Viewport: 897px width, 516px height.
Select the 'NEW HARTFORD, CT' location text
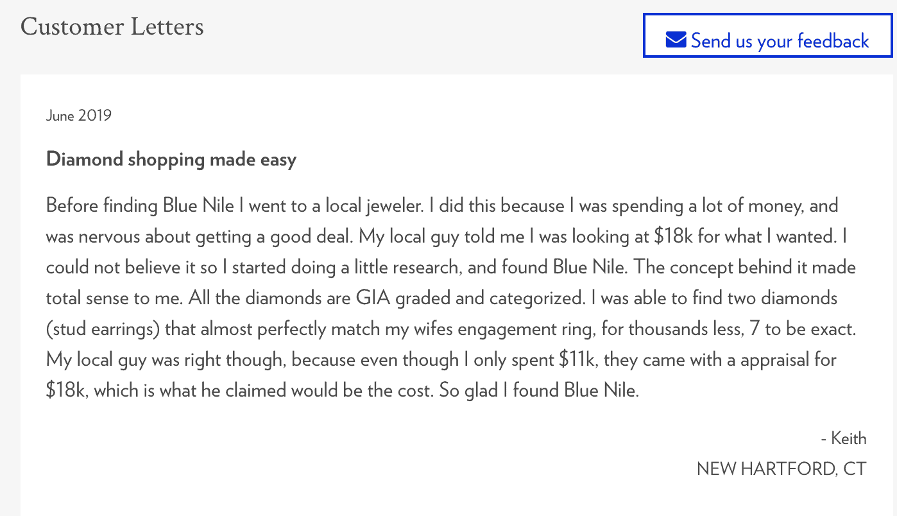pyautogui.click(x=781, y=469)
